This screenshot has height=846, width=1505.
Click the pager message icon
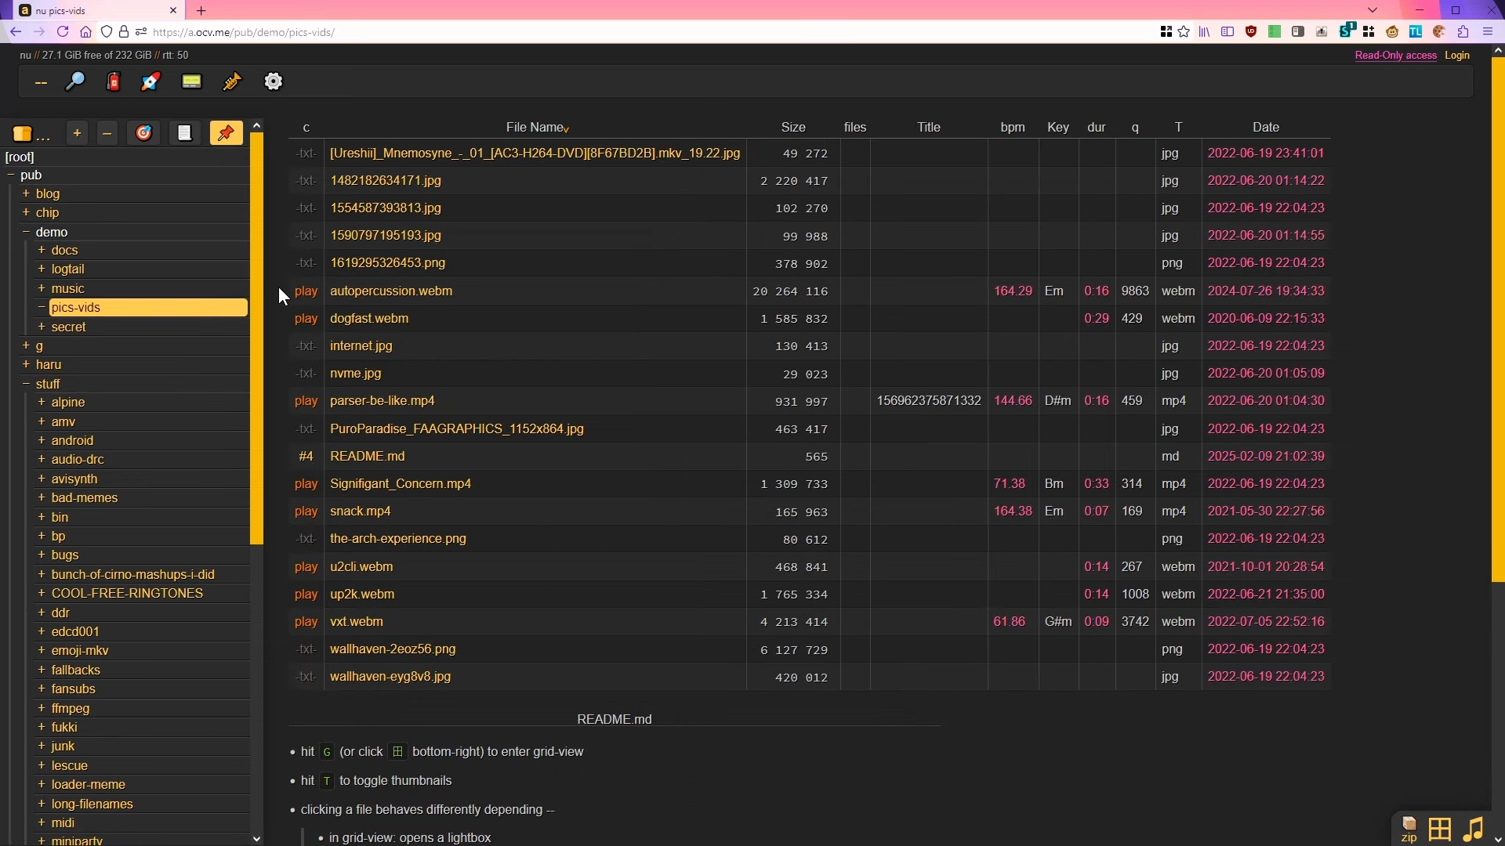[x=191, y=81]
